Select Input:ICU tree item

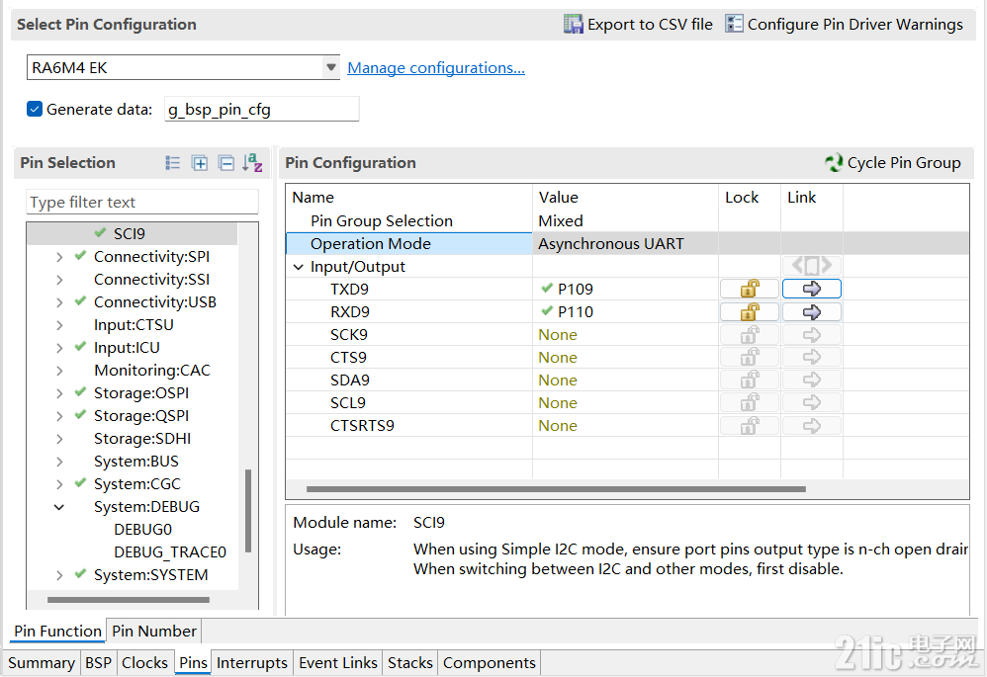click(x=127, y=347)
